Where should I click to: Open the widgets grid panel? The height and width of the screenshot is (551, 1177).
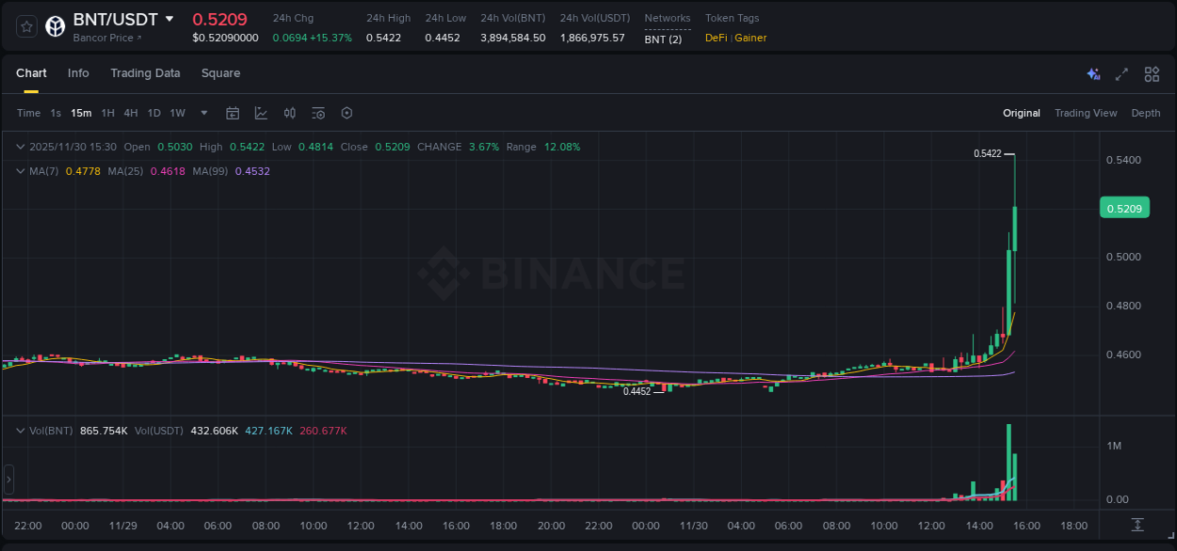(1151, 73)
